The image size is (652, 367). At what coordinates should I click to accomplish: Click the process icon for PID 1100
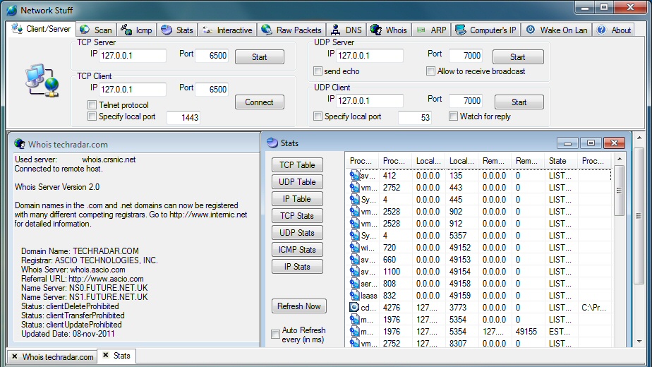point(354,272)
